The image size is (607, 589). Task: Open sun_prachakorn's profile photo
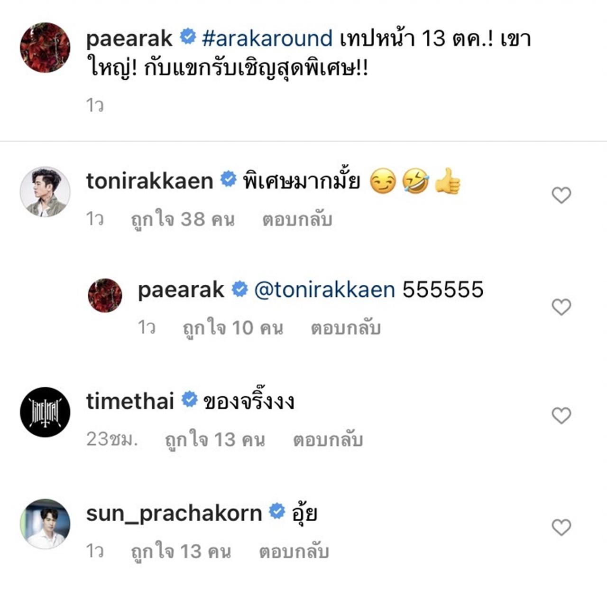(45, 524)
